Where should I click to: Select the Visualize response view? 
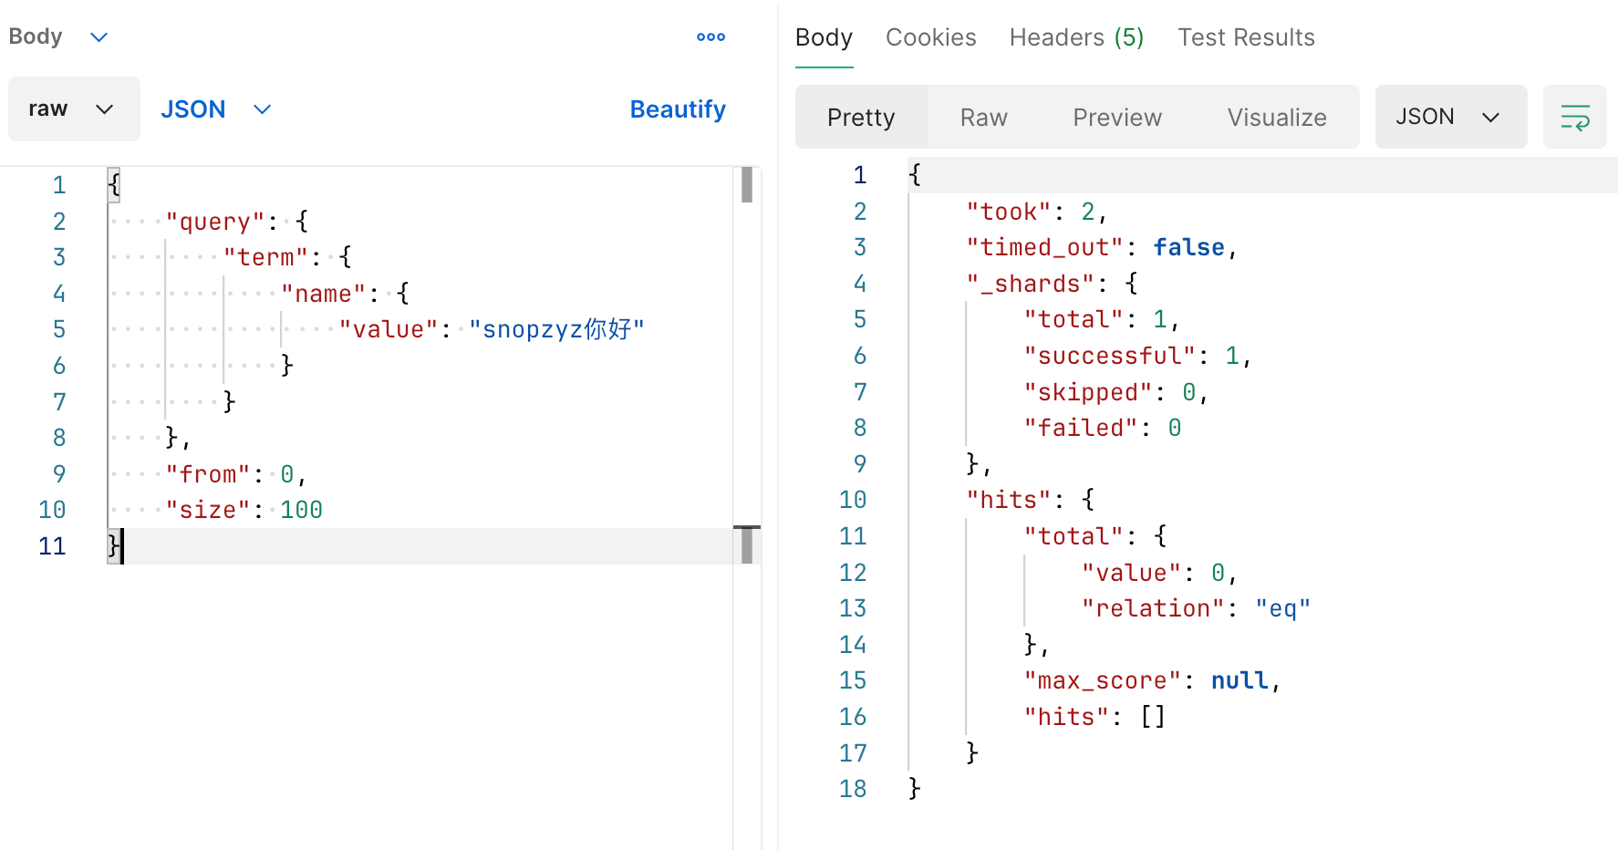tap(1277, 118)
